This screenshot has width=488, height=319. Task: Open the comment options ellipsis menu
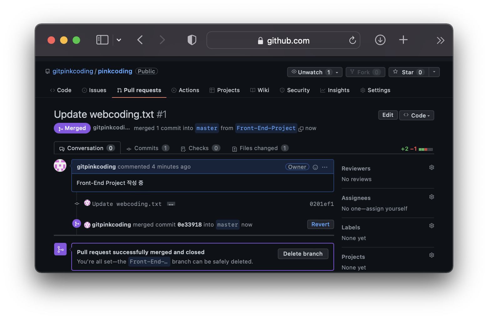pyautogui.click(x=325, y=167)
